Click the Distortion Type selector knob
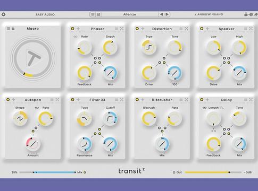258x191 pixels. point(149,47)
